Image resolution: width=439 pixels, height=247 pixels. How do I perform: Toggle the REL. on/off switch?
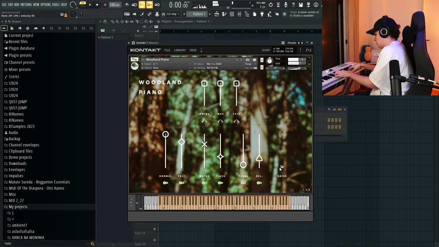click(x=259, y=183)
